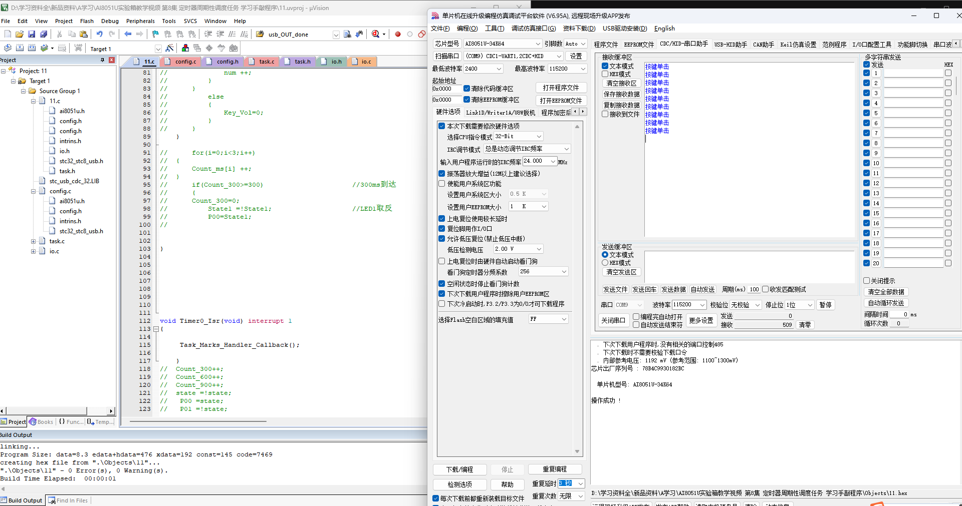Rebuild all target files icon

[x=32, y=48]
